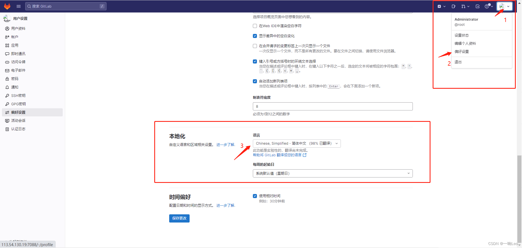Open the help question mark menu

coord(489,6)
